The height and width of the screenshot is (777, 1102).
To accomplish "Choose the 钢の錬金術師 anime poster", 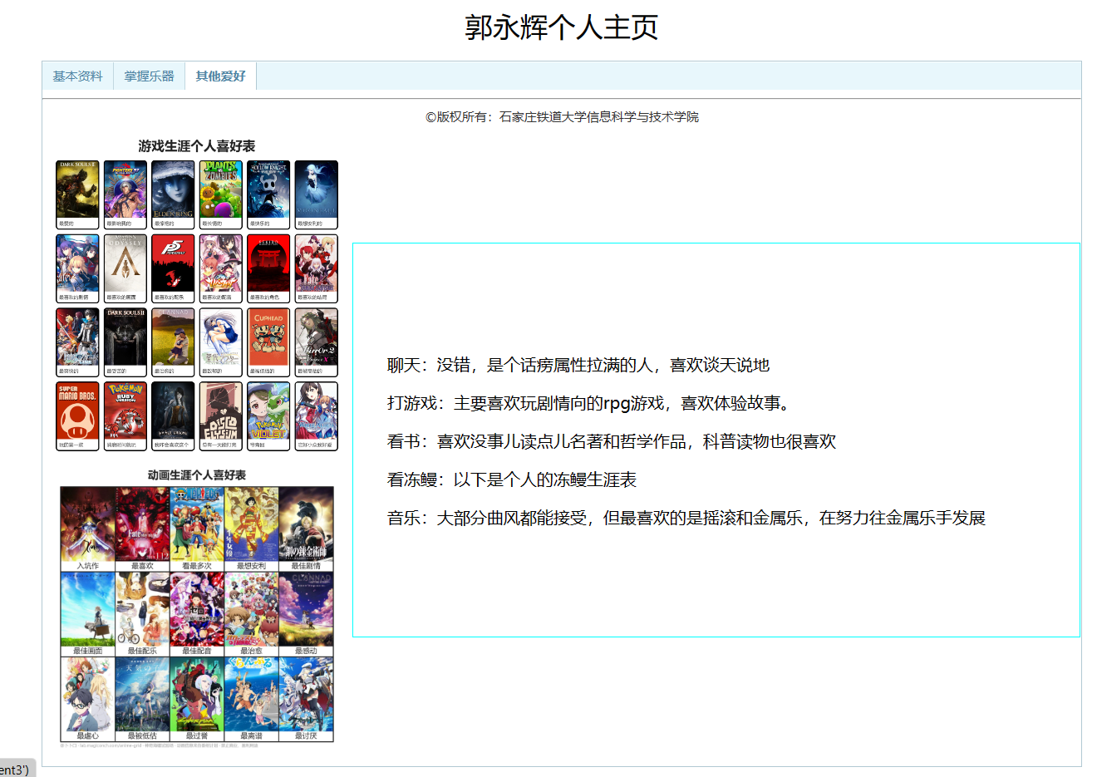I will pos(306,524).
